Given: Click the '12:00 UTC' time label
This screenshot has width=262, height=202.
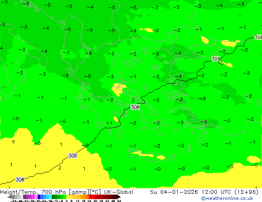Looking at the screenshot, I should [x=216, y=192].
